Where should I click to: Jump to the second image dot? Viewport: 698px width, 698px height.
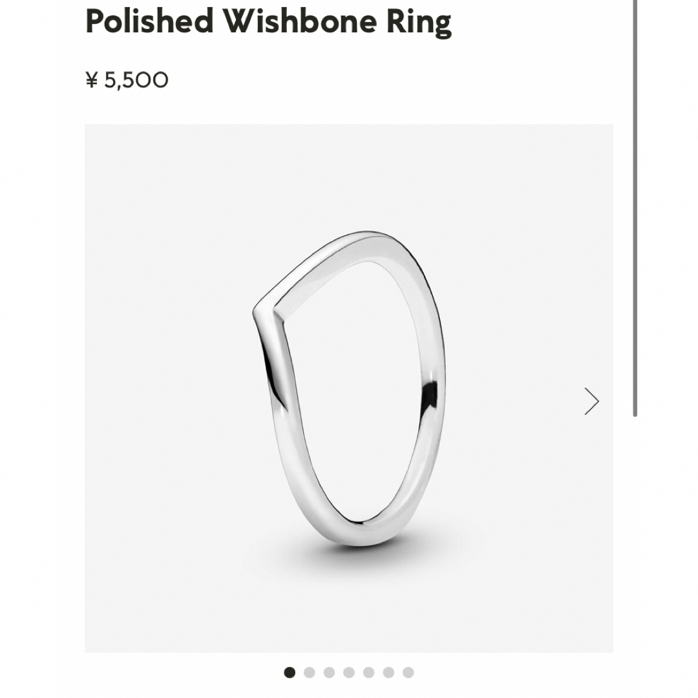[x=310, y=672]
